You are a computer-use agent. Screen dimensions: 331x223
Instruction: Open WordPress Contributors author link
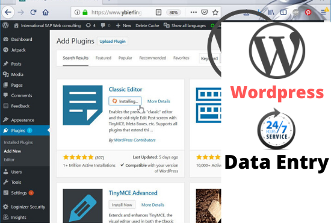[135, 140]
